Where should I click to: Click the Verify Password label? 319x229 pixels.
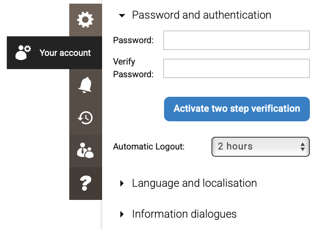click(133, 68)
